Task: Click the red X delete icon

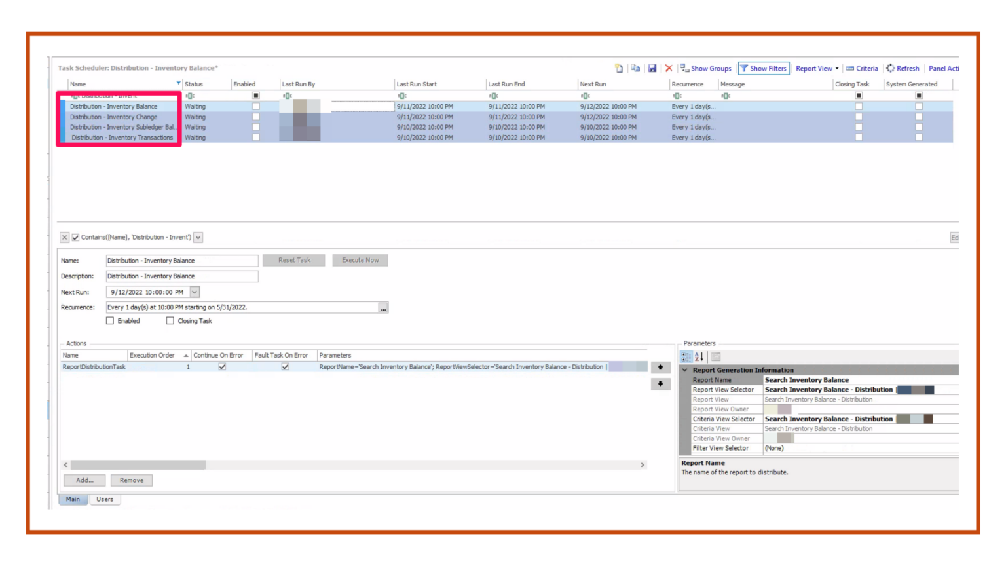Action: (669, 68)
